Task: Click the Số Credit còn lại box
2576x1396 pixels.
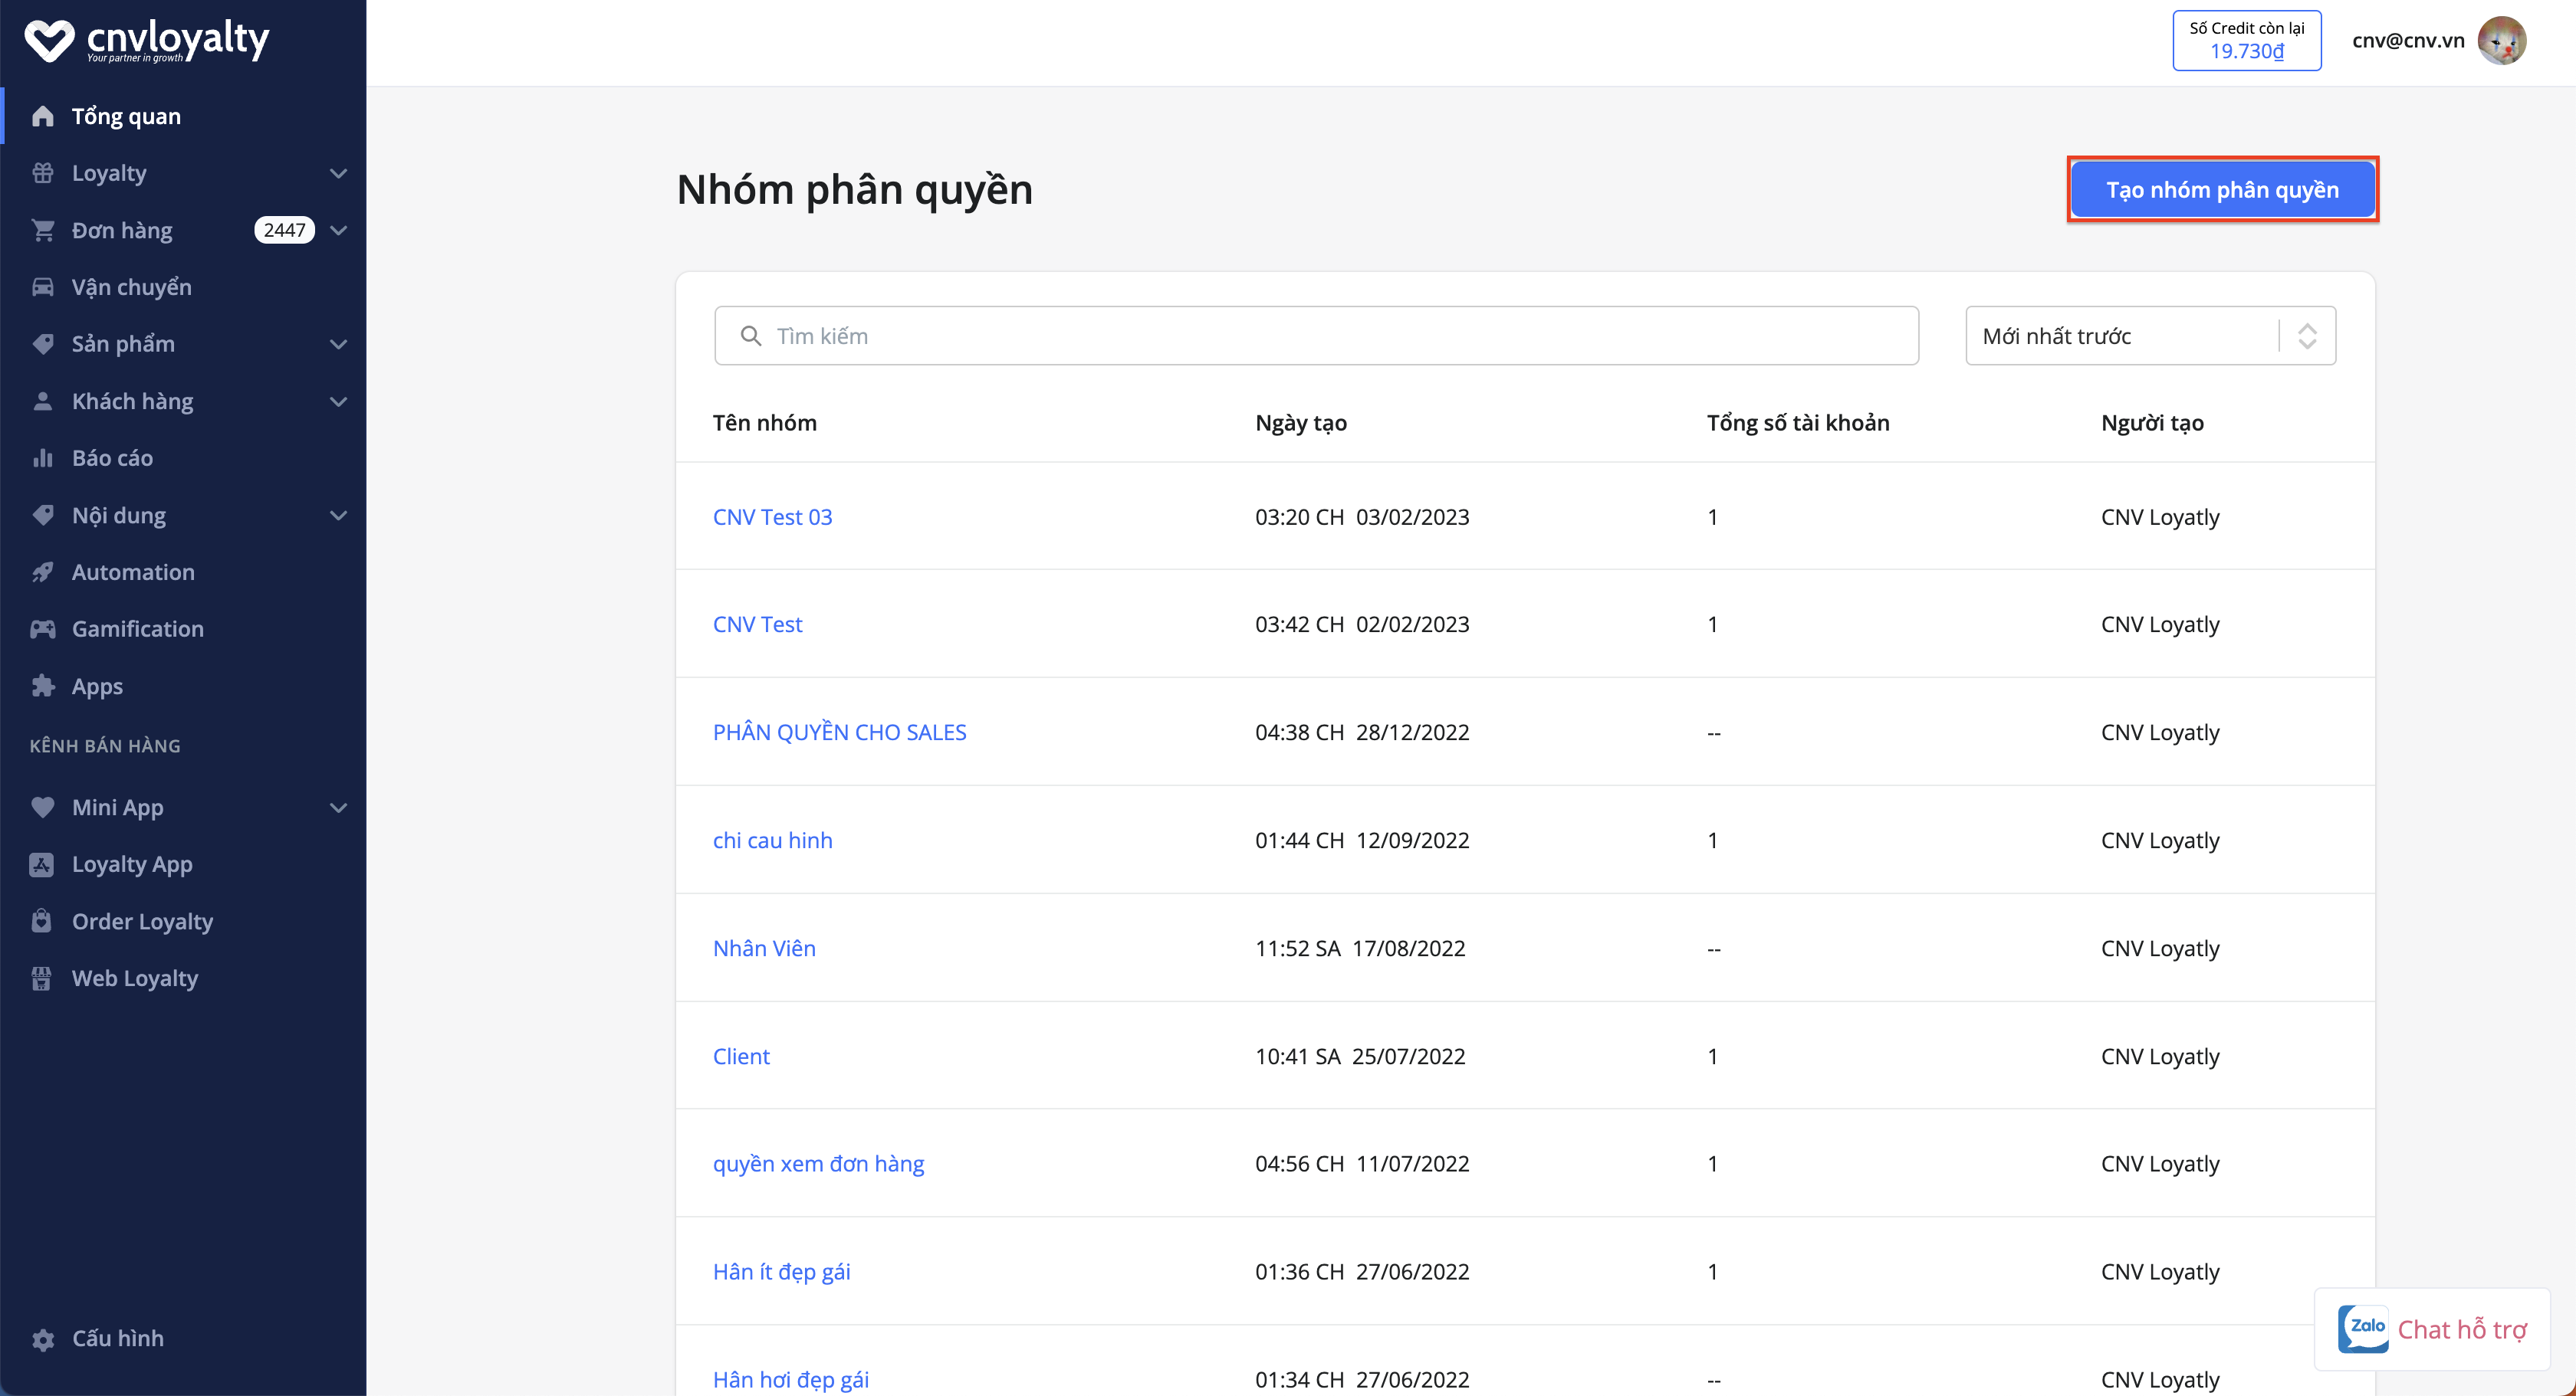Action: (x=2246, y=40)
